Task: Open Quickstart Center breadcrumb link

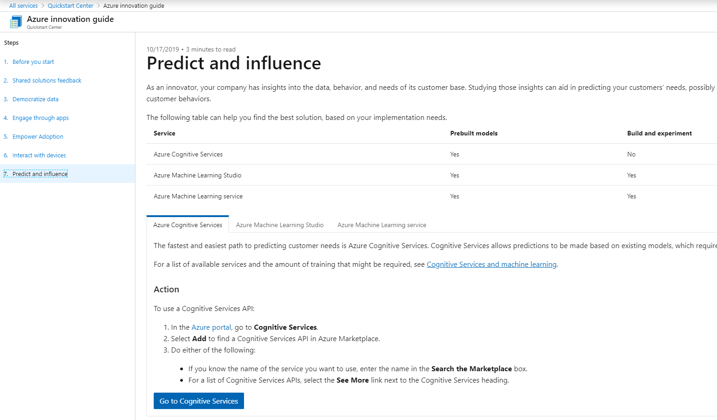Action: click(x=70, y=6)
